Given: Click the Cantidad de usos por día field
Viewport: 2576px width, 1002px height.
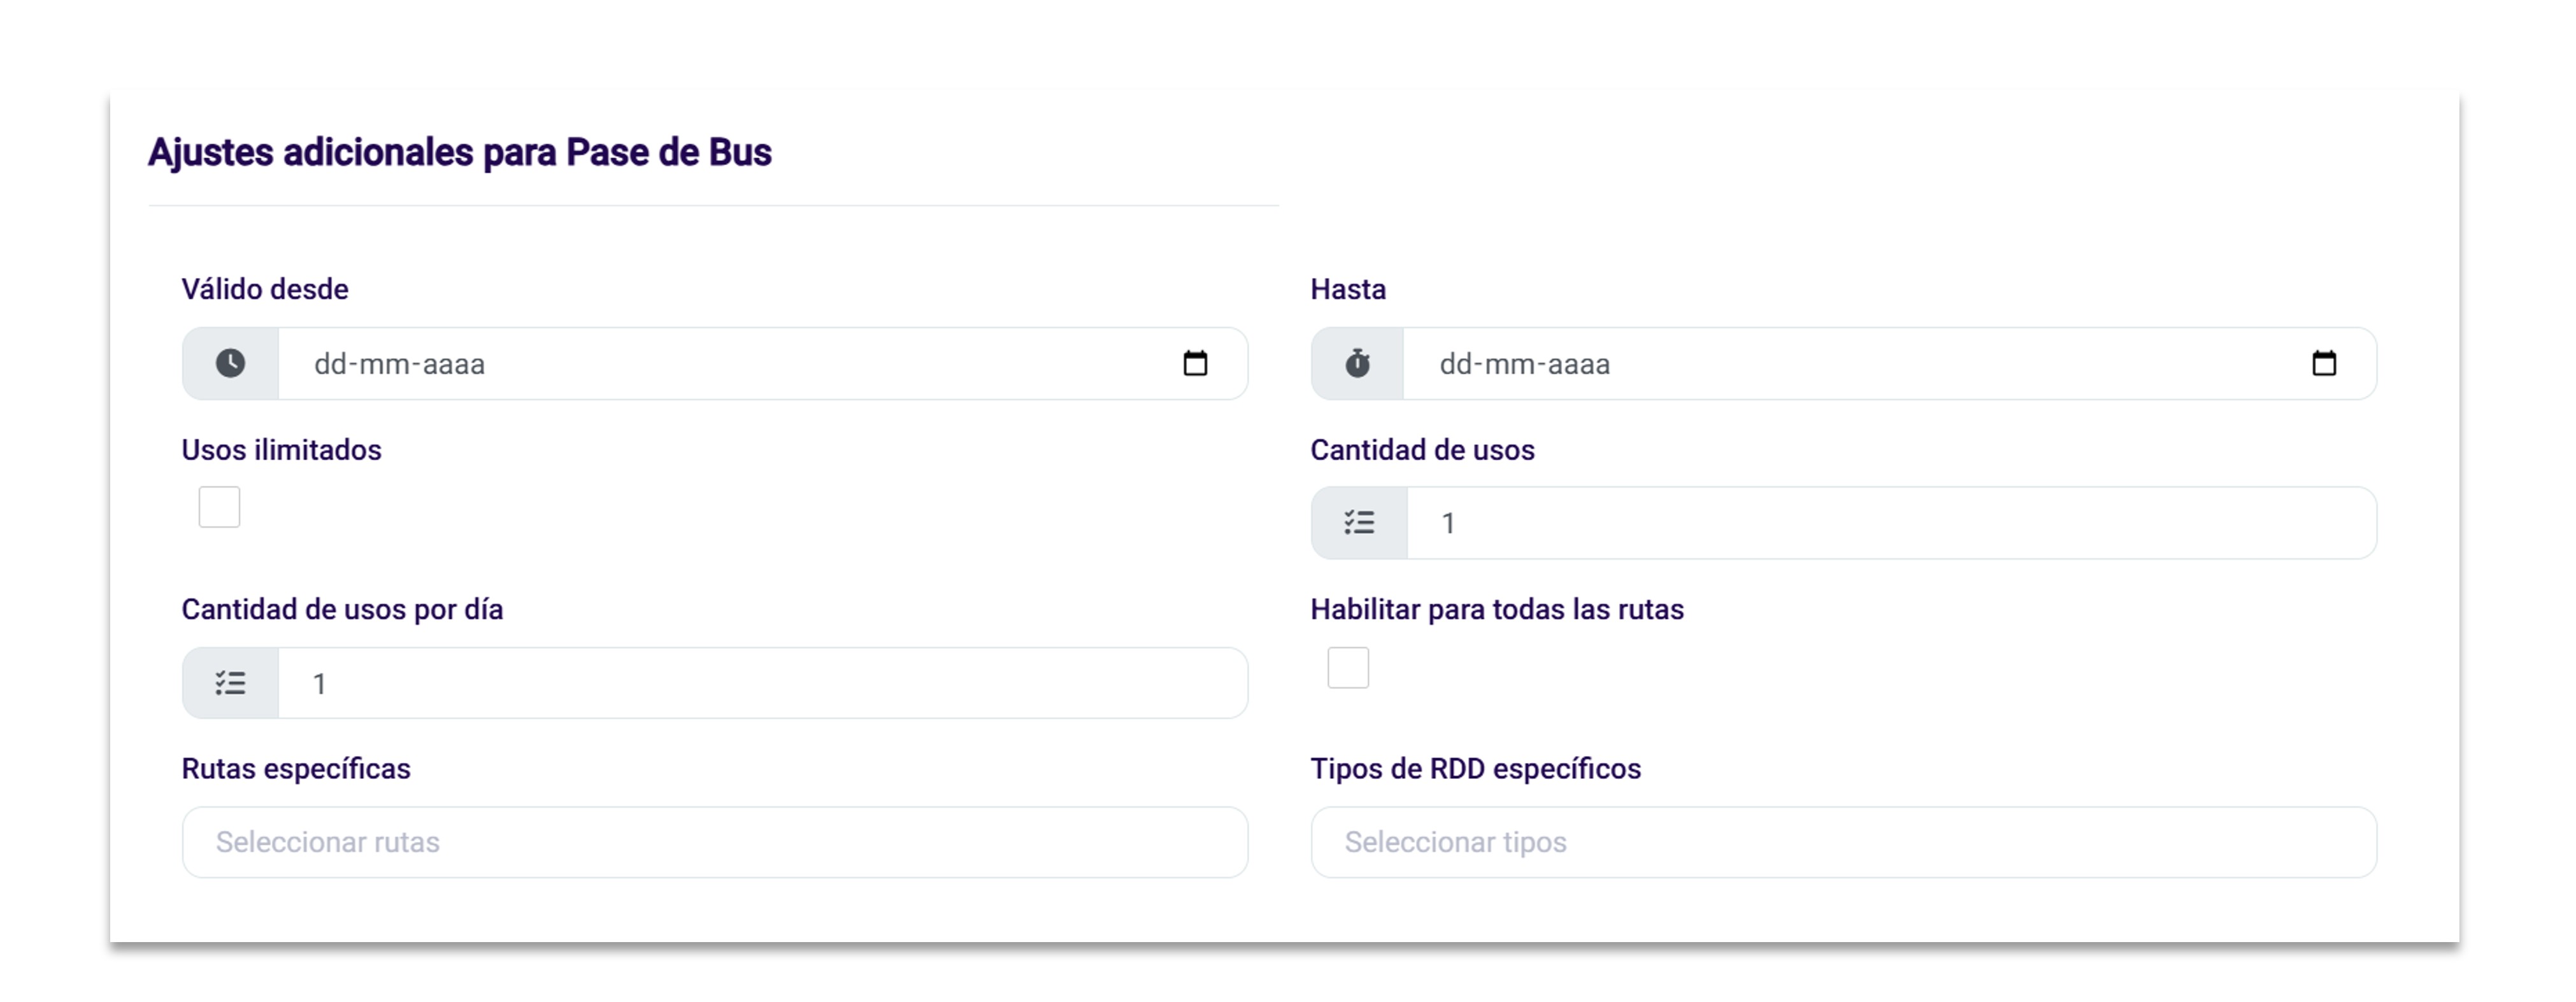Looking at the screenshot, I should click(763, 684).
